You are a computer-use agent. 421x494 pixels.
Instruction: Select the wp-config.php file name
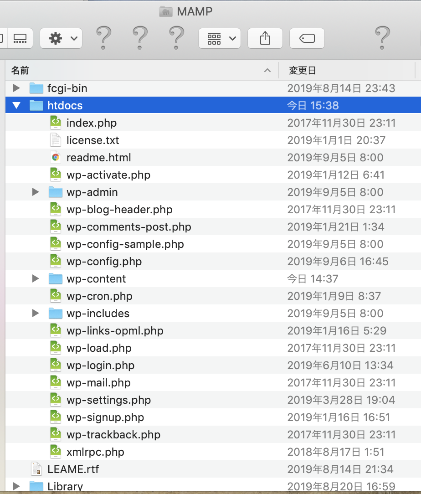[104, 262]
